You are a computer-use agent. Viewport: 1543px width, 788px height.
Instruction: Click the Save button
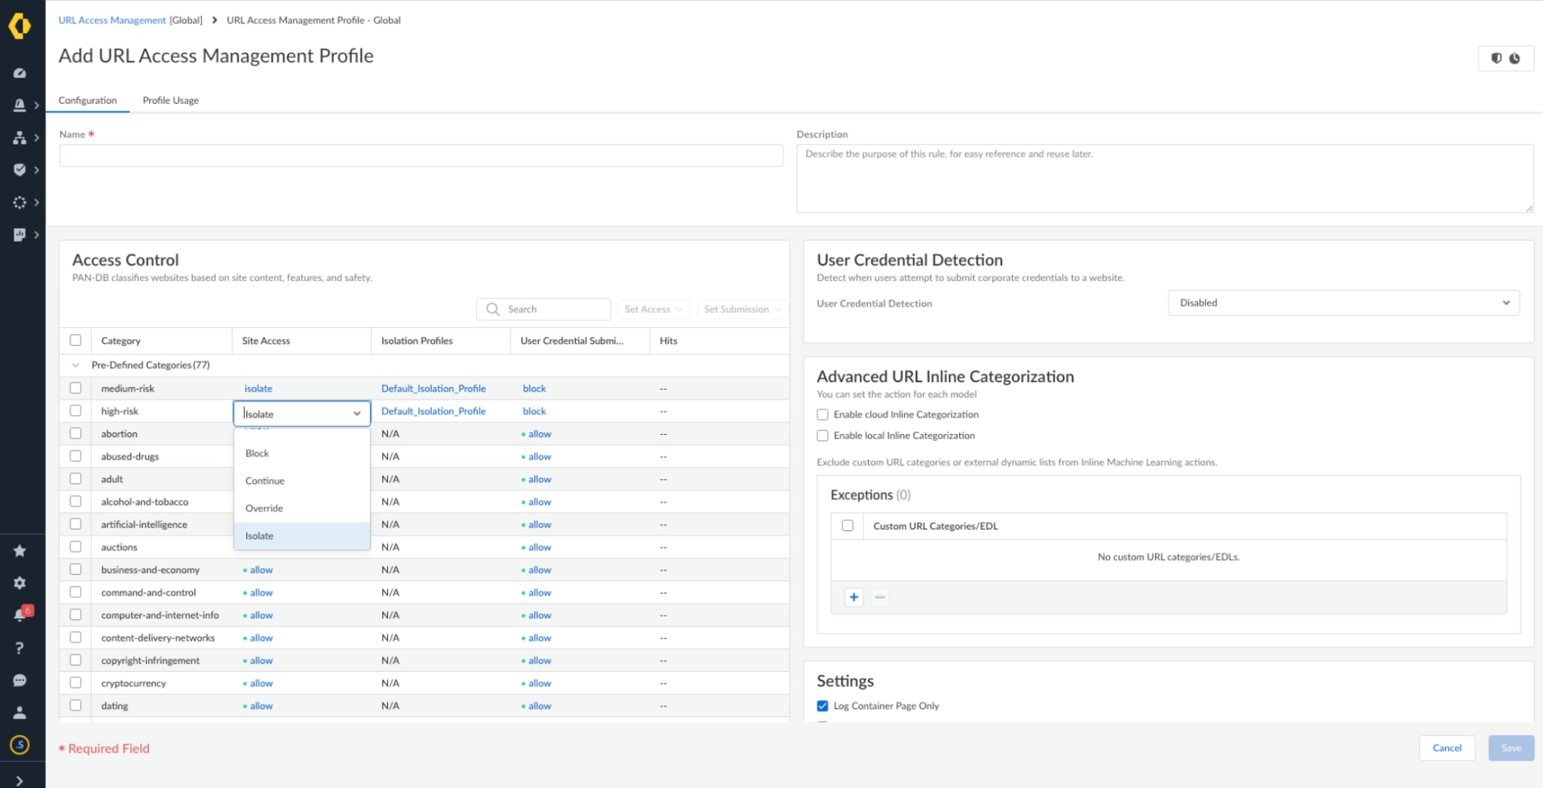(x=1511, y=748)
